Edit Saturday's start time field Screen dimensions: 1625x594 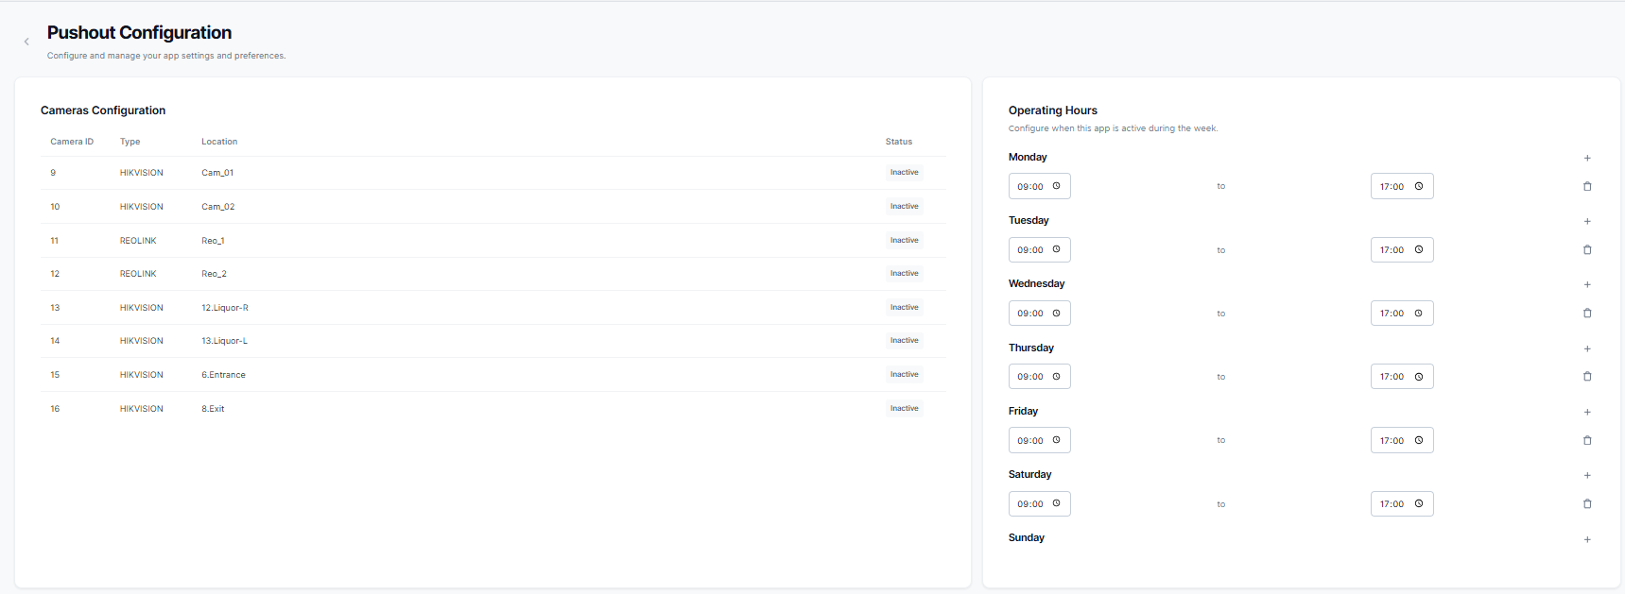pos(1029,504)
